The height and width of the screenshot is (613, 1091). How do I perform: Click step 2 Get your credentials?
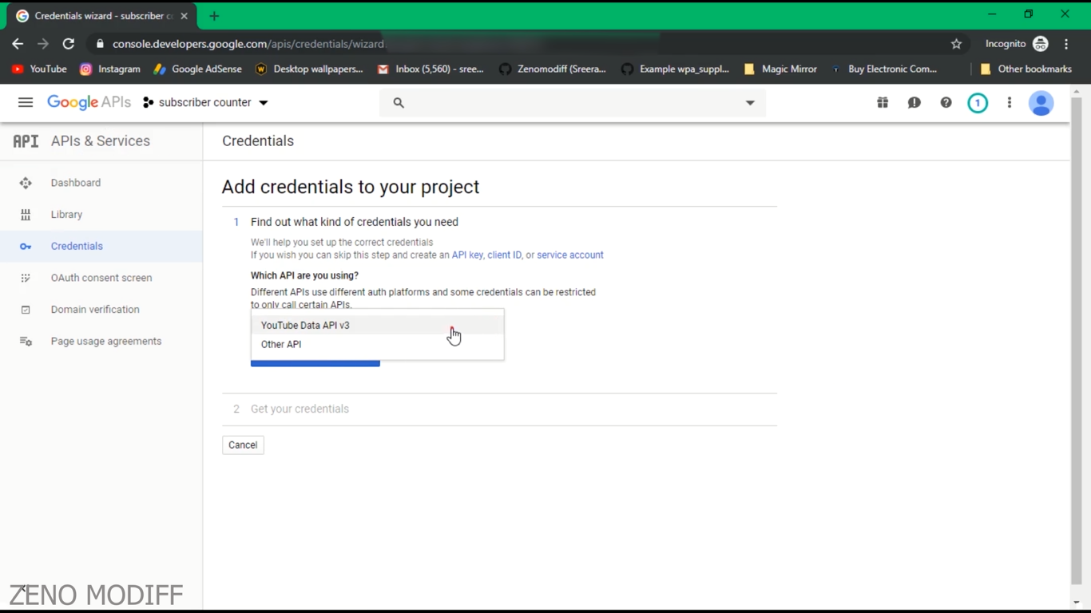300,409
